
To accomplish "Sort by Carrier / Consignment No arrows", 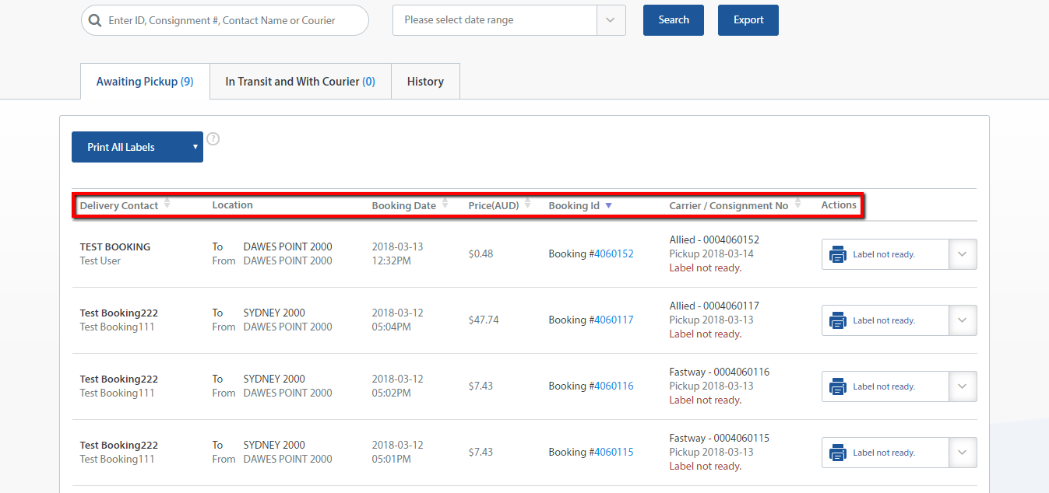I will (797, 204).
